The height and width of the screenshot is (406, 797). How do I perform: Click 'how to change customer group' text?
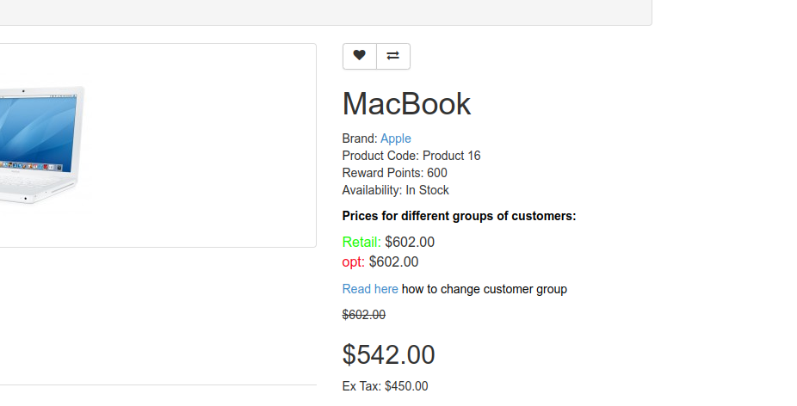(485, 289)
